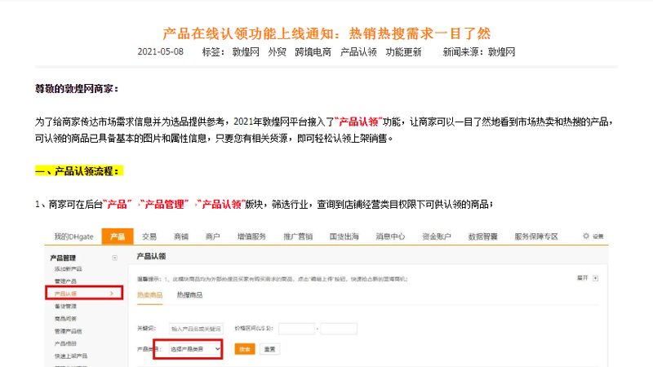Click the 展开 expand text link
Screen dimensions: 653x367
(582, 278)
